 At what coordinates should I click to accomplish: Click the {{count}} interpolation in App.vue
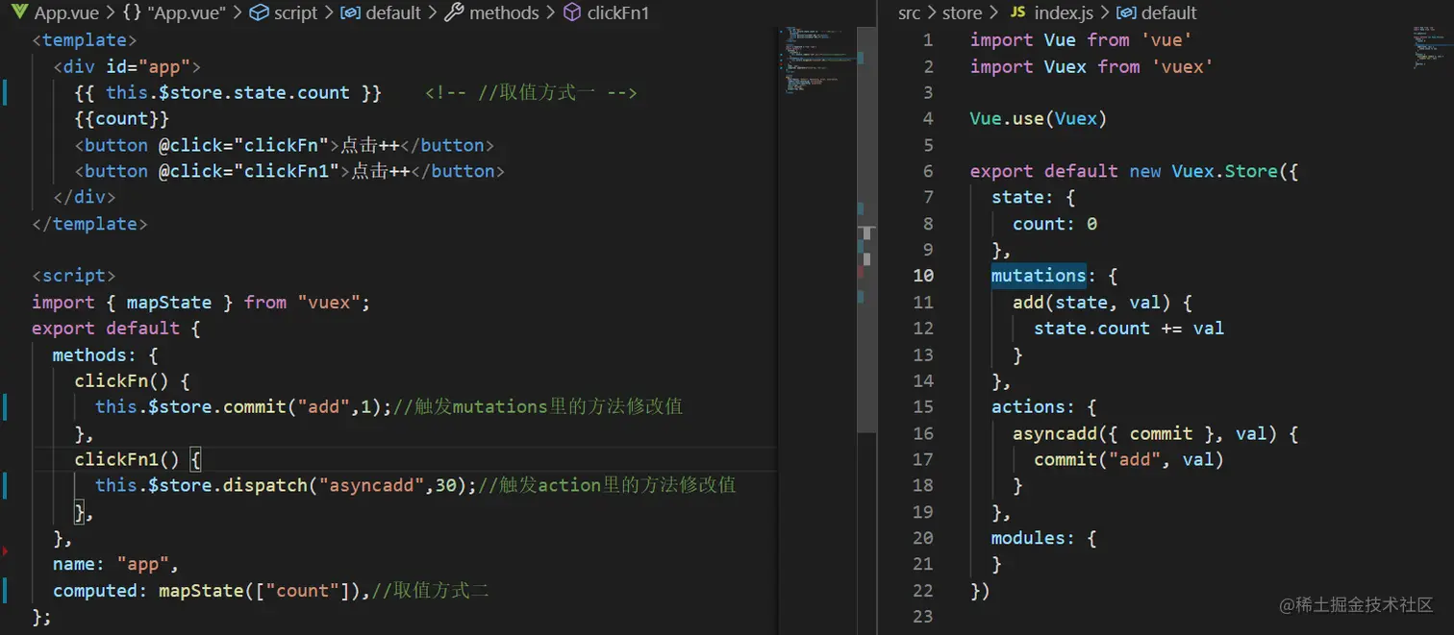[122, 118]
